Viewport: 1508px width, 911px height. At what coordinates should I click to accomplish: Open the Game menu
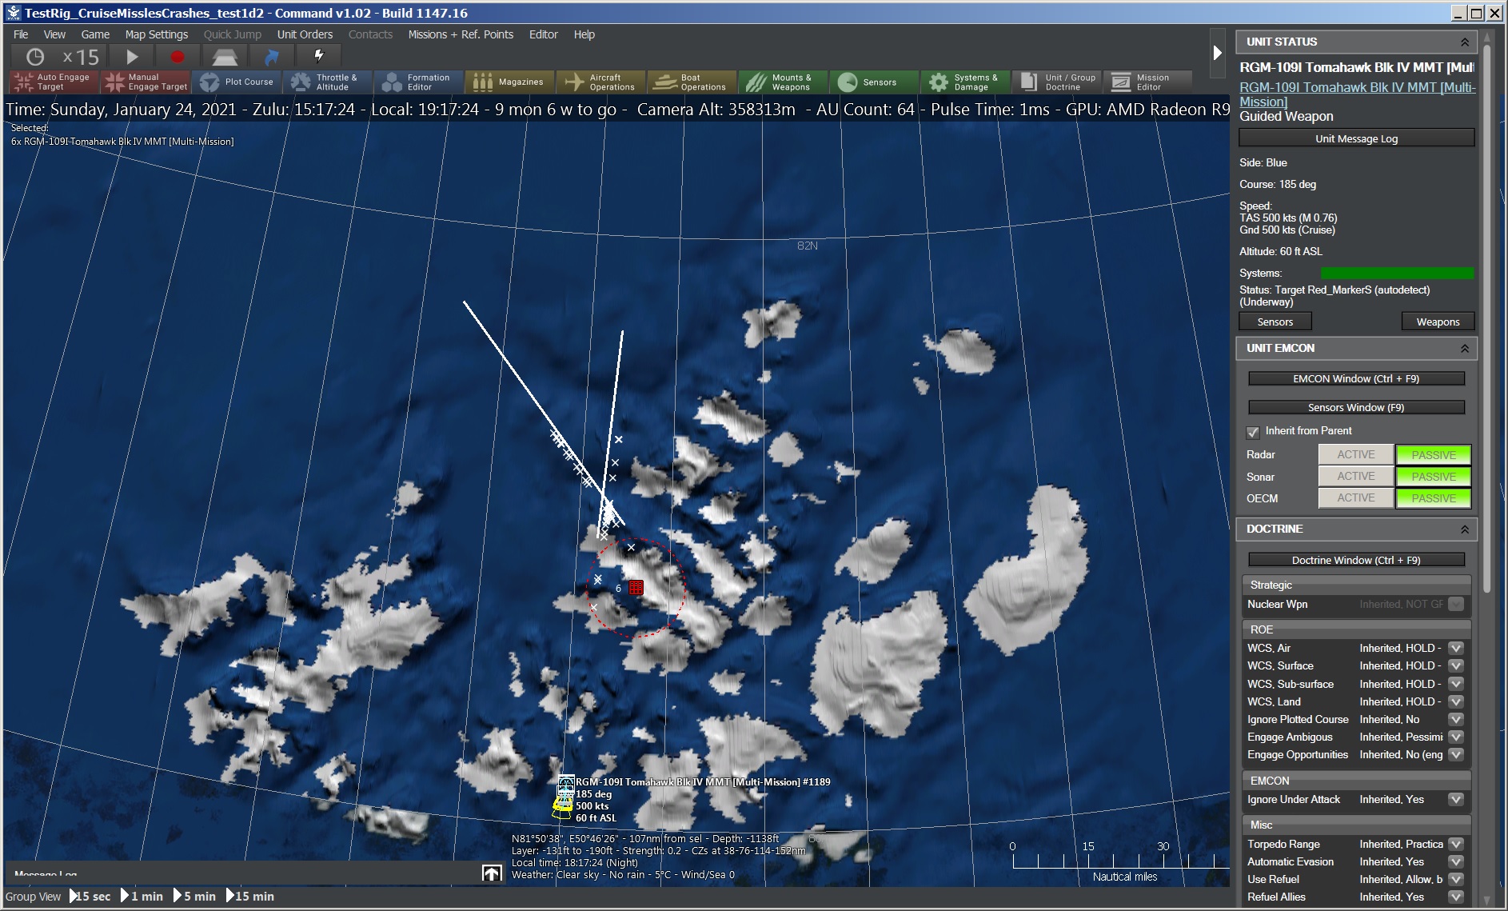(x=95, y=34)
